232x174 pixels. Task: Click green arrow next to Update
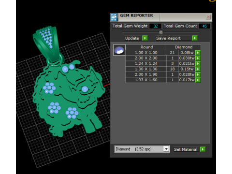point(145,38)
